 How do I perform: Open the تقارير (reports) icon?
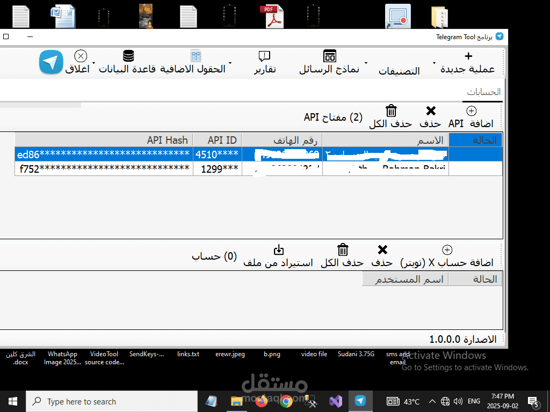tap(264, 60)
